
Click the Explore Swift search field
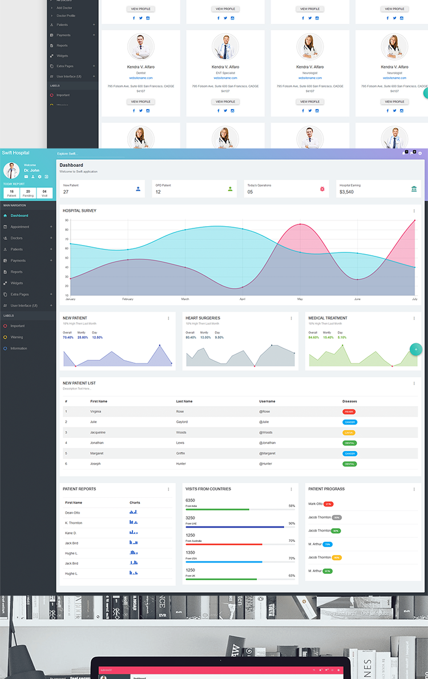[x=67, y=154]
